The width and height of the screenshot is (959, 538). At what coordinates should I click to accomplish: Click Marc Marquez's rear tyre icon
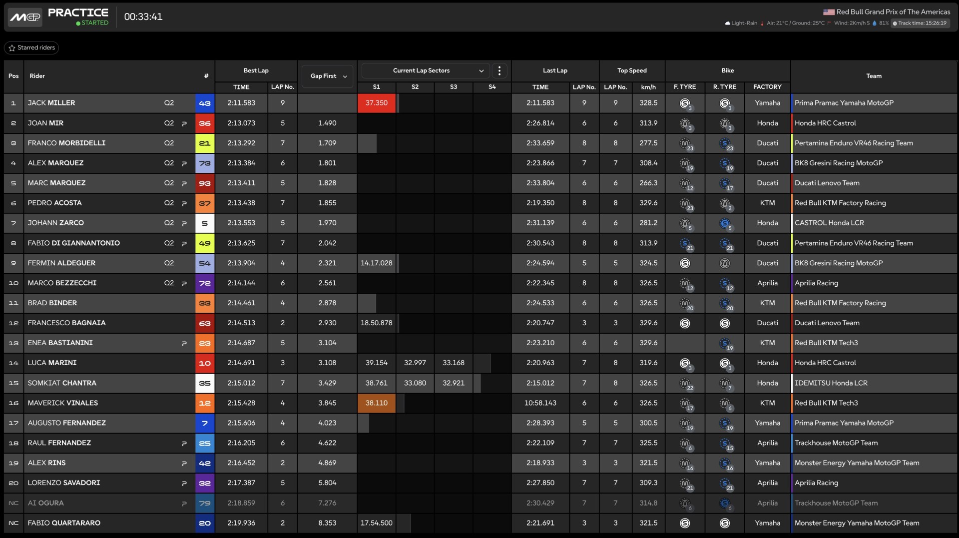point(725,183)
